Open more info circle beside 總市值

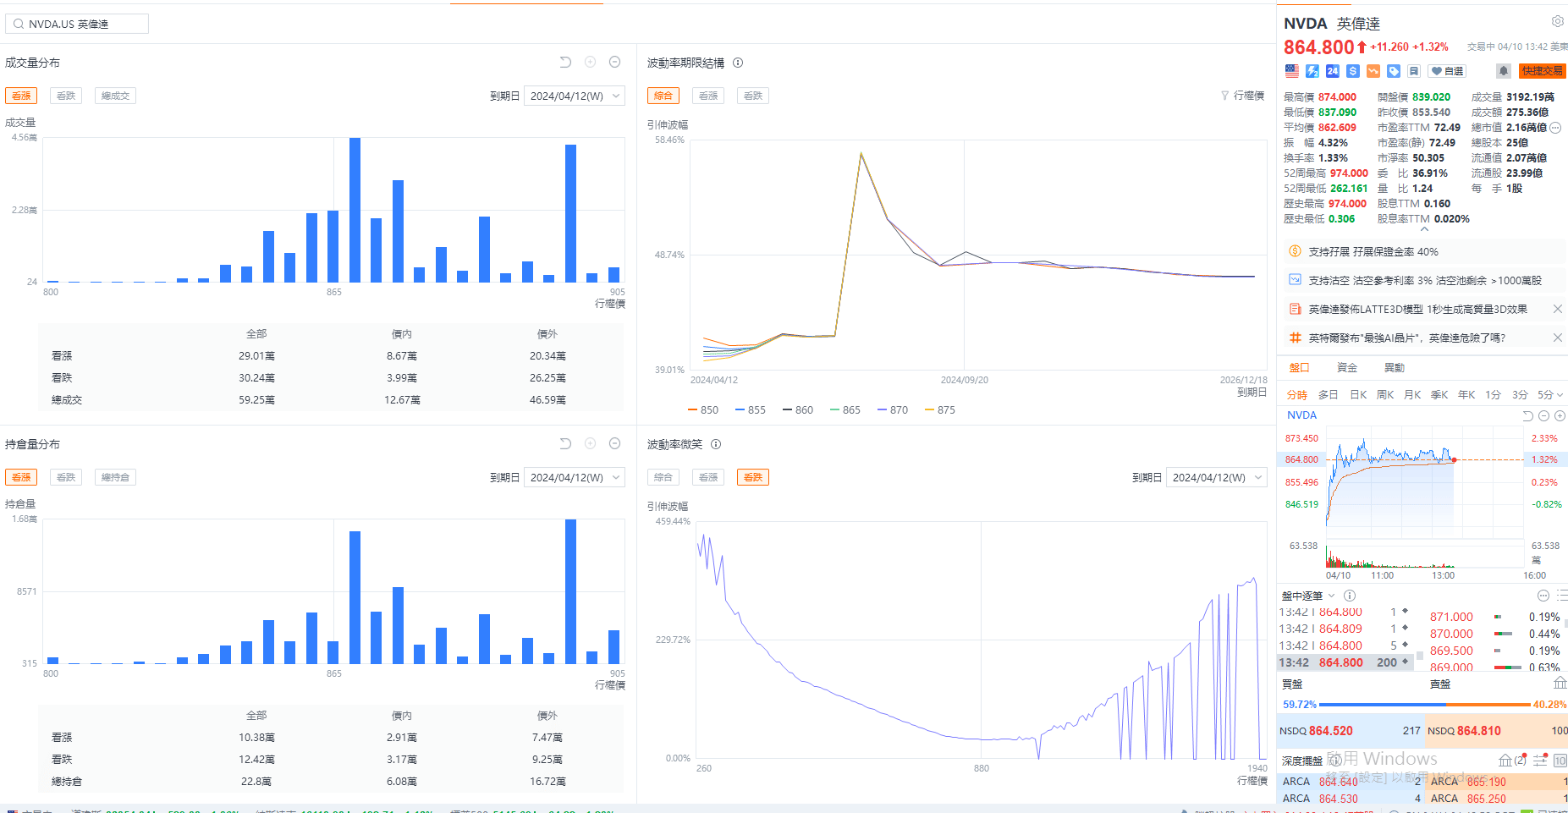click(1555, 128)
